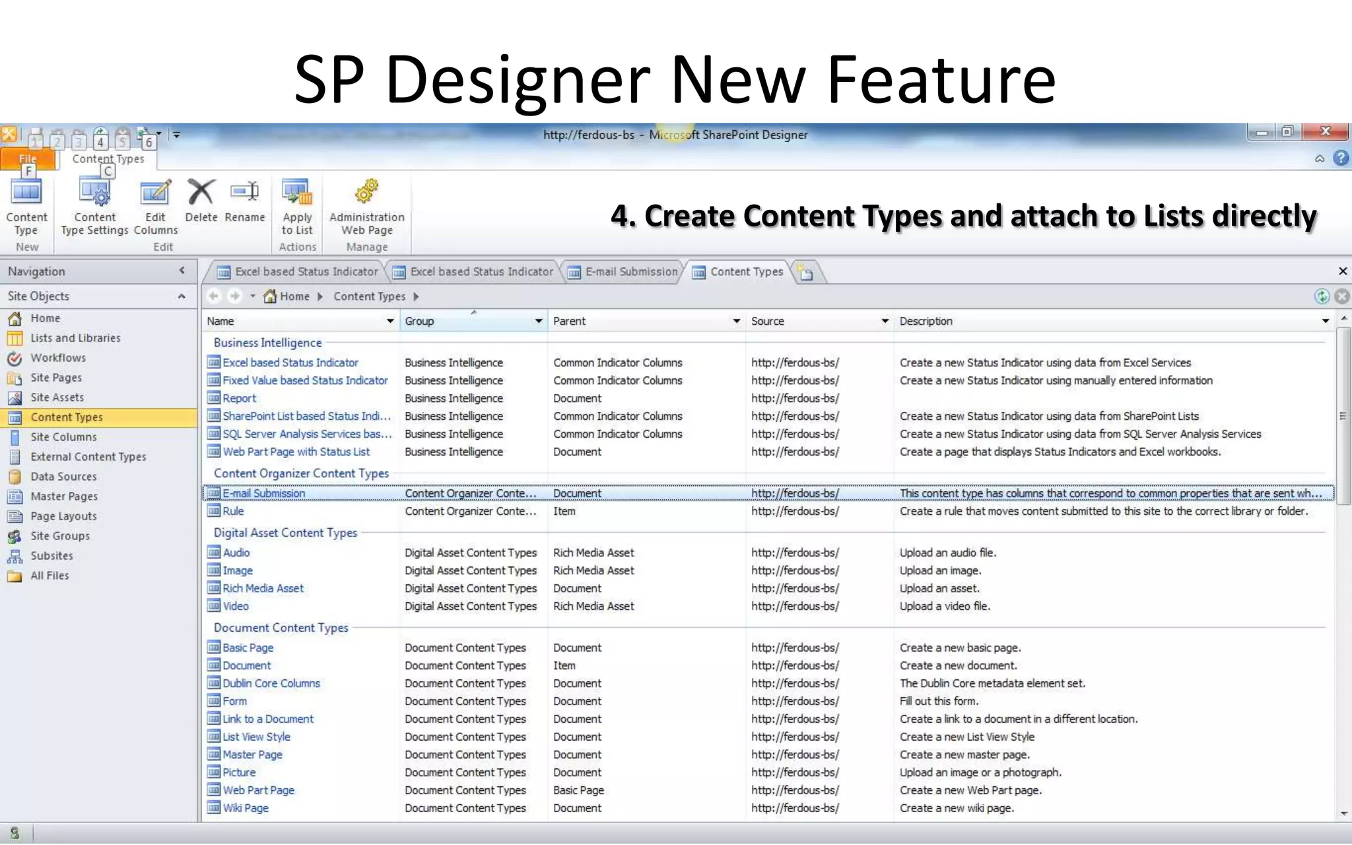
Task: Open Excel based Status Indicator content type
Action: pyautogui.click(x=290, y=362)
